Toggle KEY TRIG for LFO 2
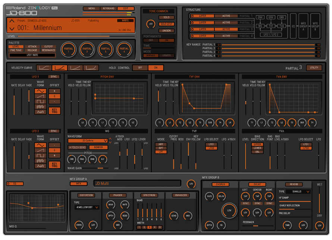The image size is (332, 240). [x=54, y=165]
